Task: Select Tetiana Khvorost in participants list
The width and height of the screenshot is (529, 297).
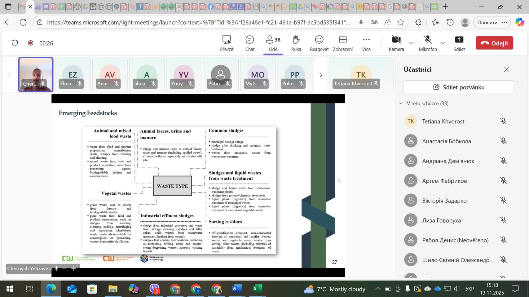Action: coord(443,121)
